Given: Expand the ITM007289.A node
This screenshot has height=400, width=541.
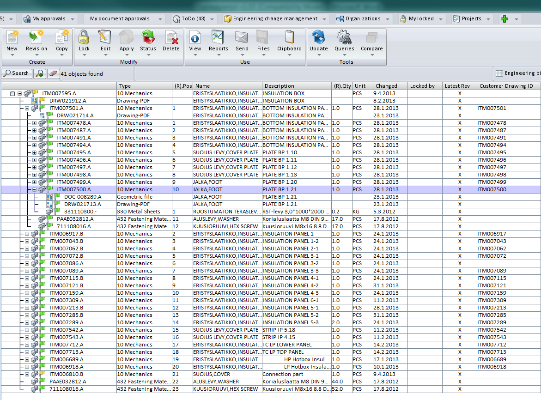Looking at the screenshot, I should tap(27, 322).
